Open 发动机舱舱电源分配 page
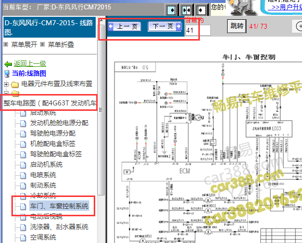The image size is (302, 243). [x=59, y=123]
